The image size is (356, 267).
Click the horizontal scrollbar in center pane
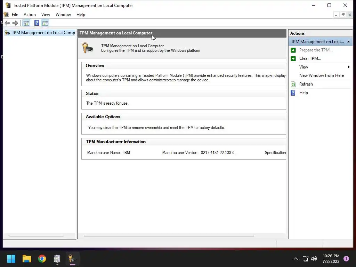point(169,236)
